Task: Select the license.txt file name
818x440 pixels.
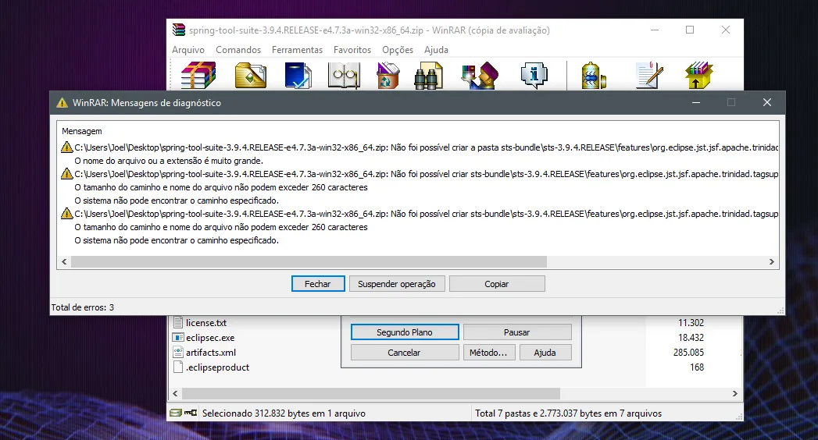Action: tap(206, 323)
